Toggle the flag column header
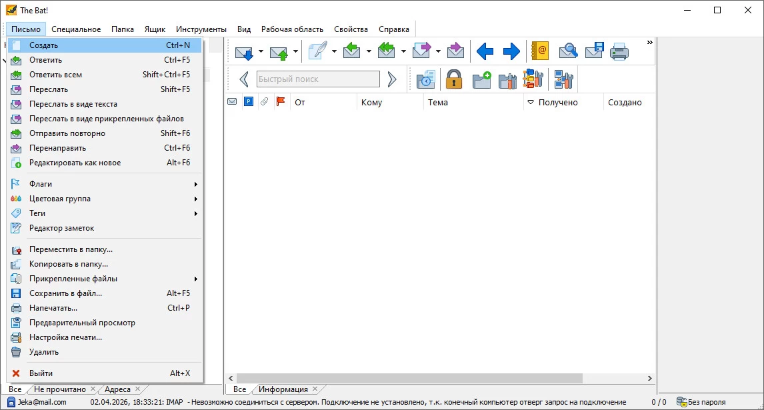764x410 pixels. click(281, 102)
